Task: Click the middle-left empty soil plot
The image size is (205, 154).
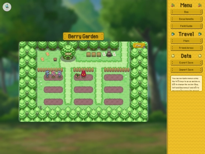Action: click(54, 90)
